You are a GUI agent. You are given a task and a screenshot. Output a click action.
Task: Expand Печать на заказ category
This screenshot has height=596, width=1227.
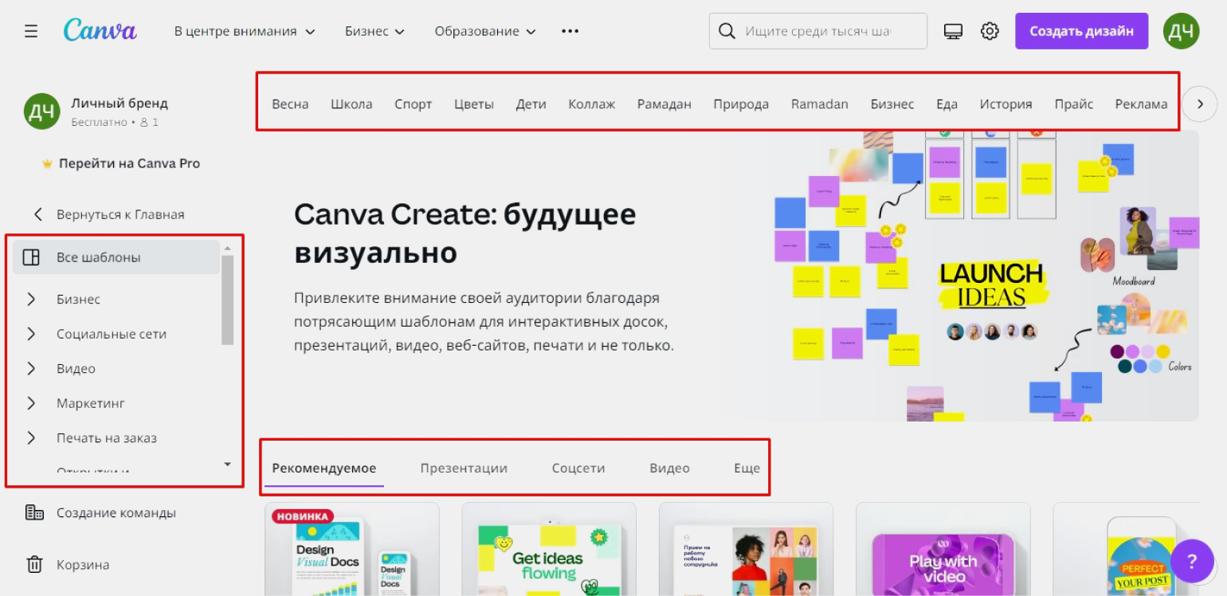point(31,437)
